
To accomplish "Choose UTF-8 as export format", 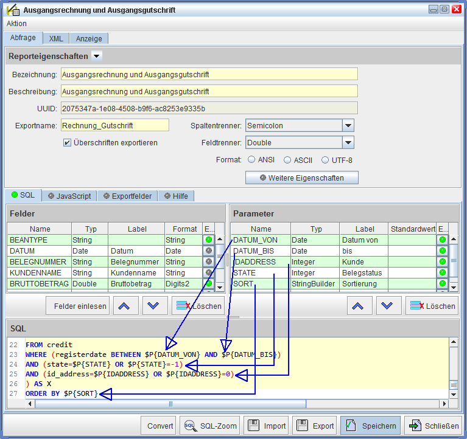I will click(326, 161).
